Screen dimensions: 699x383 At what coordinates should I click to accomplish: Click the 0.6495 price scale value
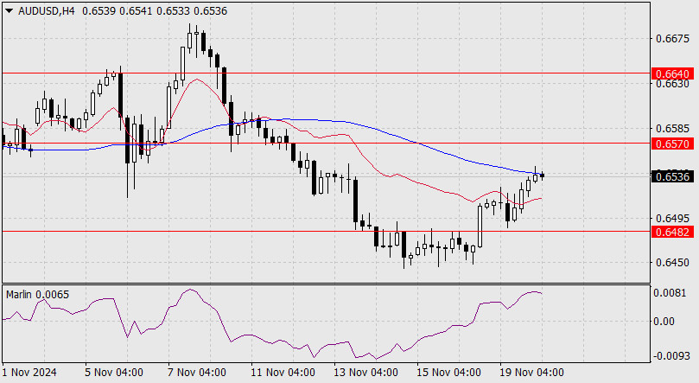(x=672, y=219)
